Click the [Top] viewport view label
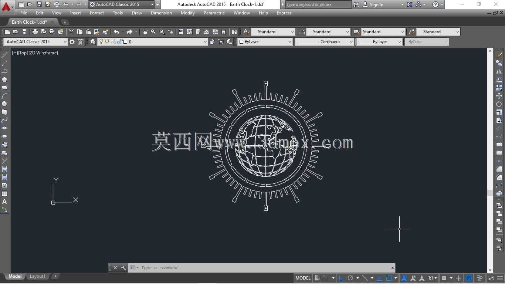505x284 pixels. 23,53
